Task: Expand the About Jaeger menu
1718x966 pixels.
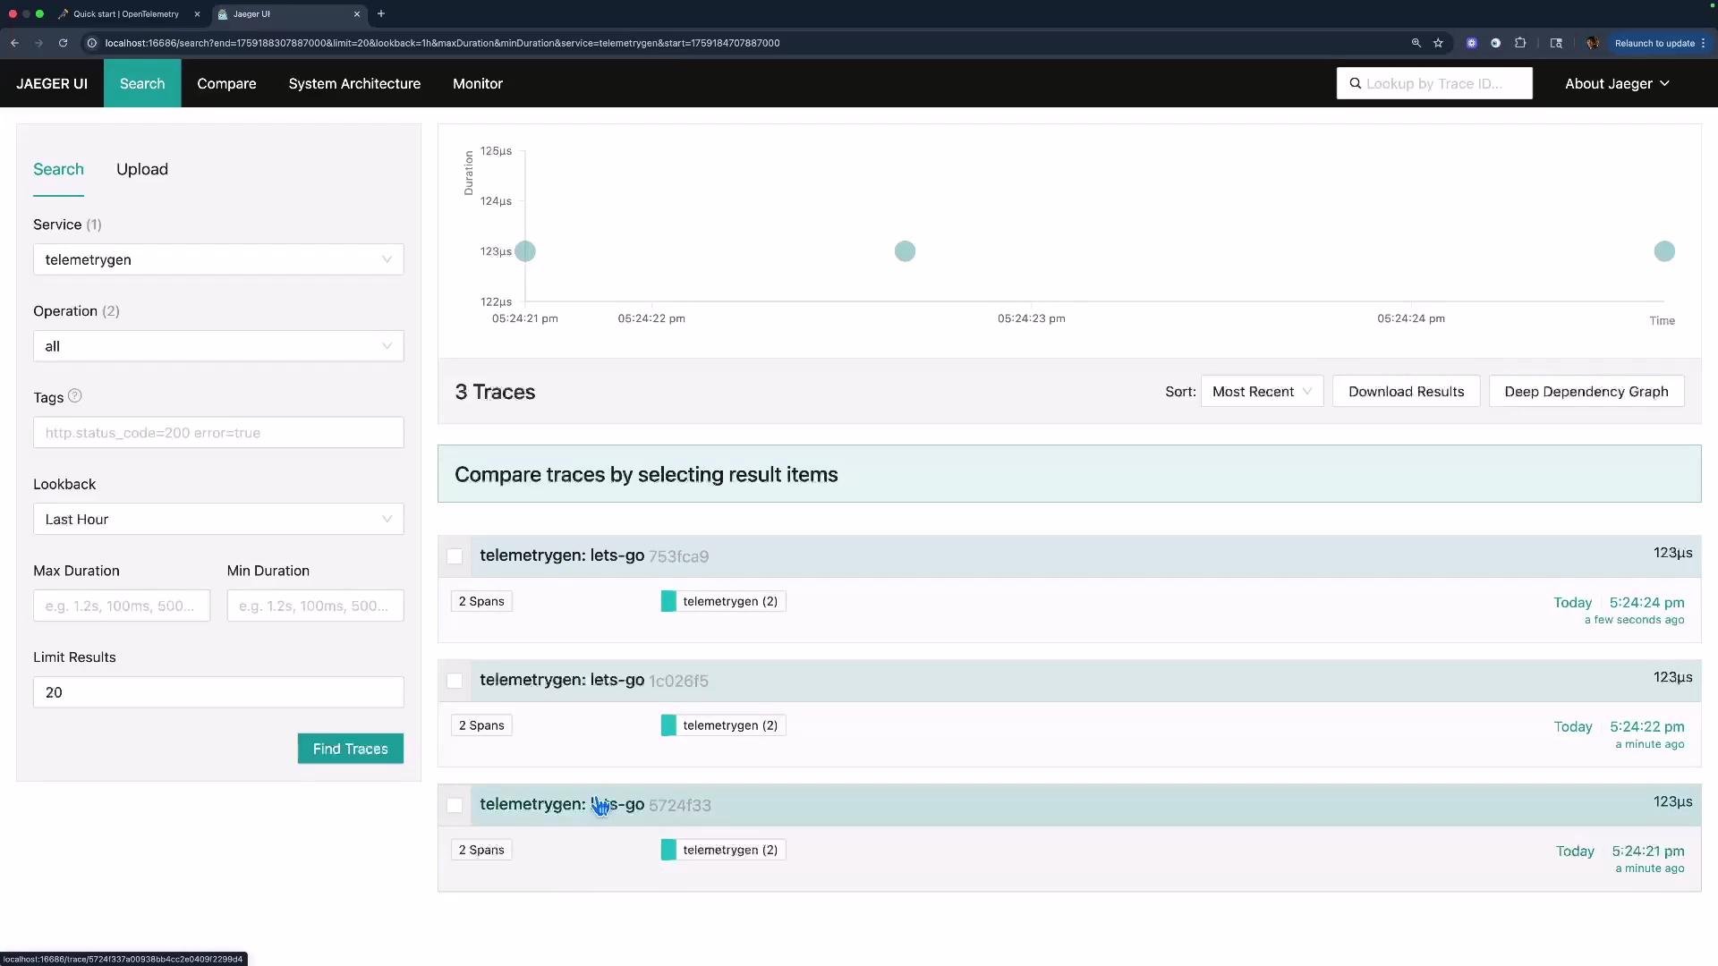Action: [1617, 83]
